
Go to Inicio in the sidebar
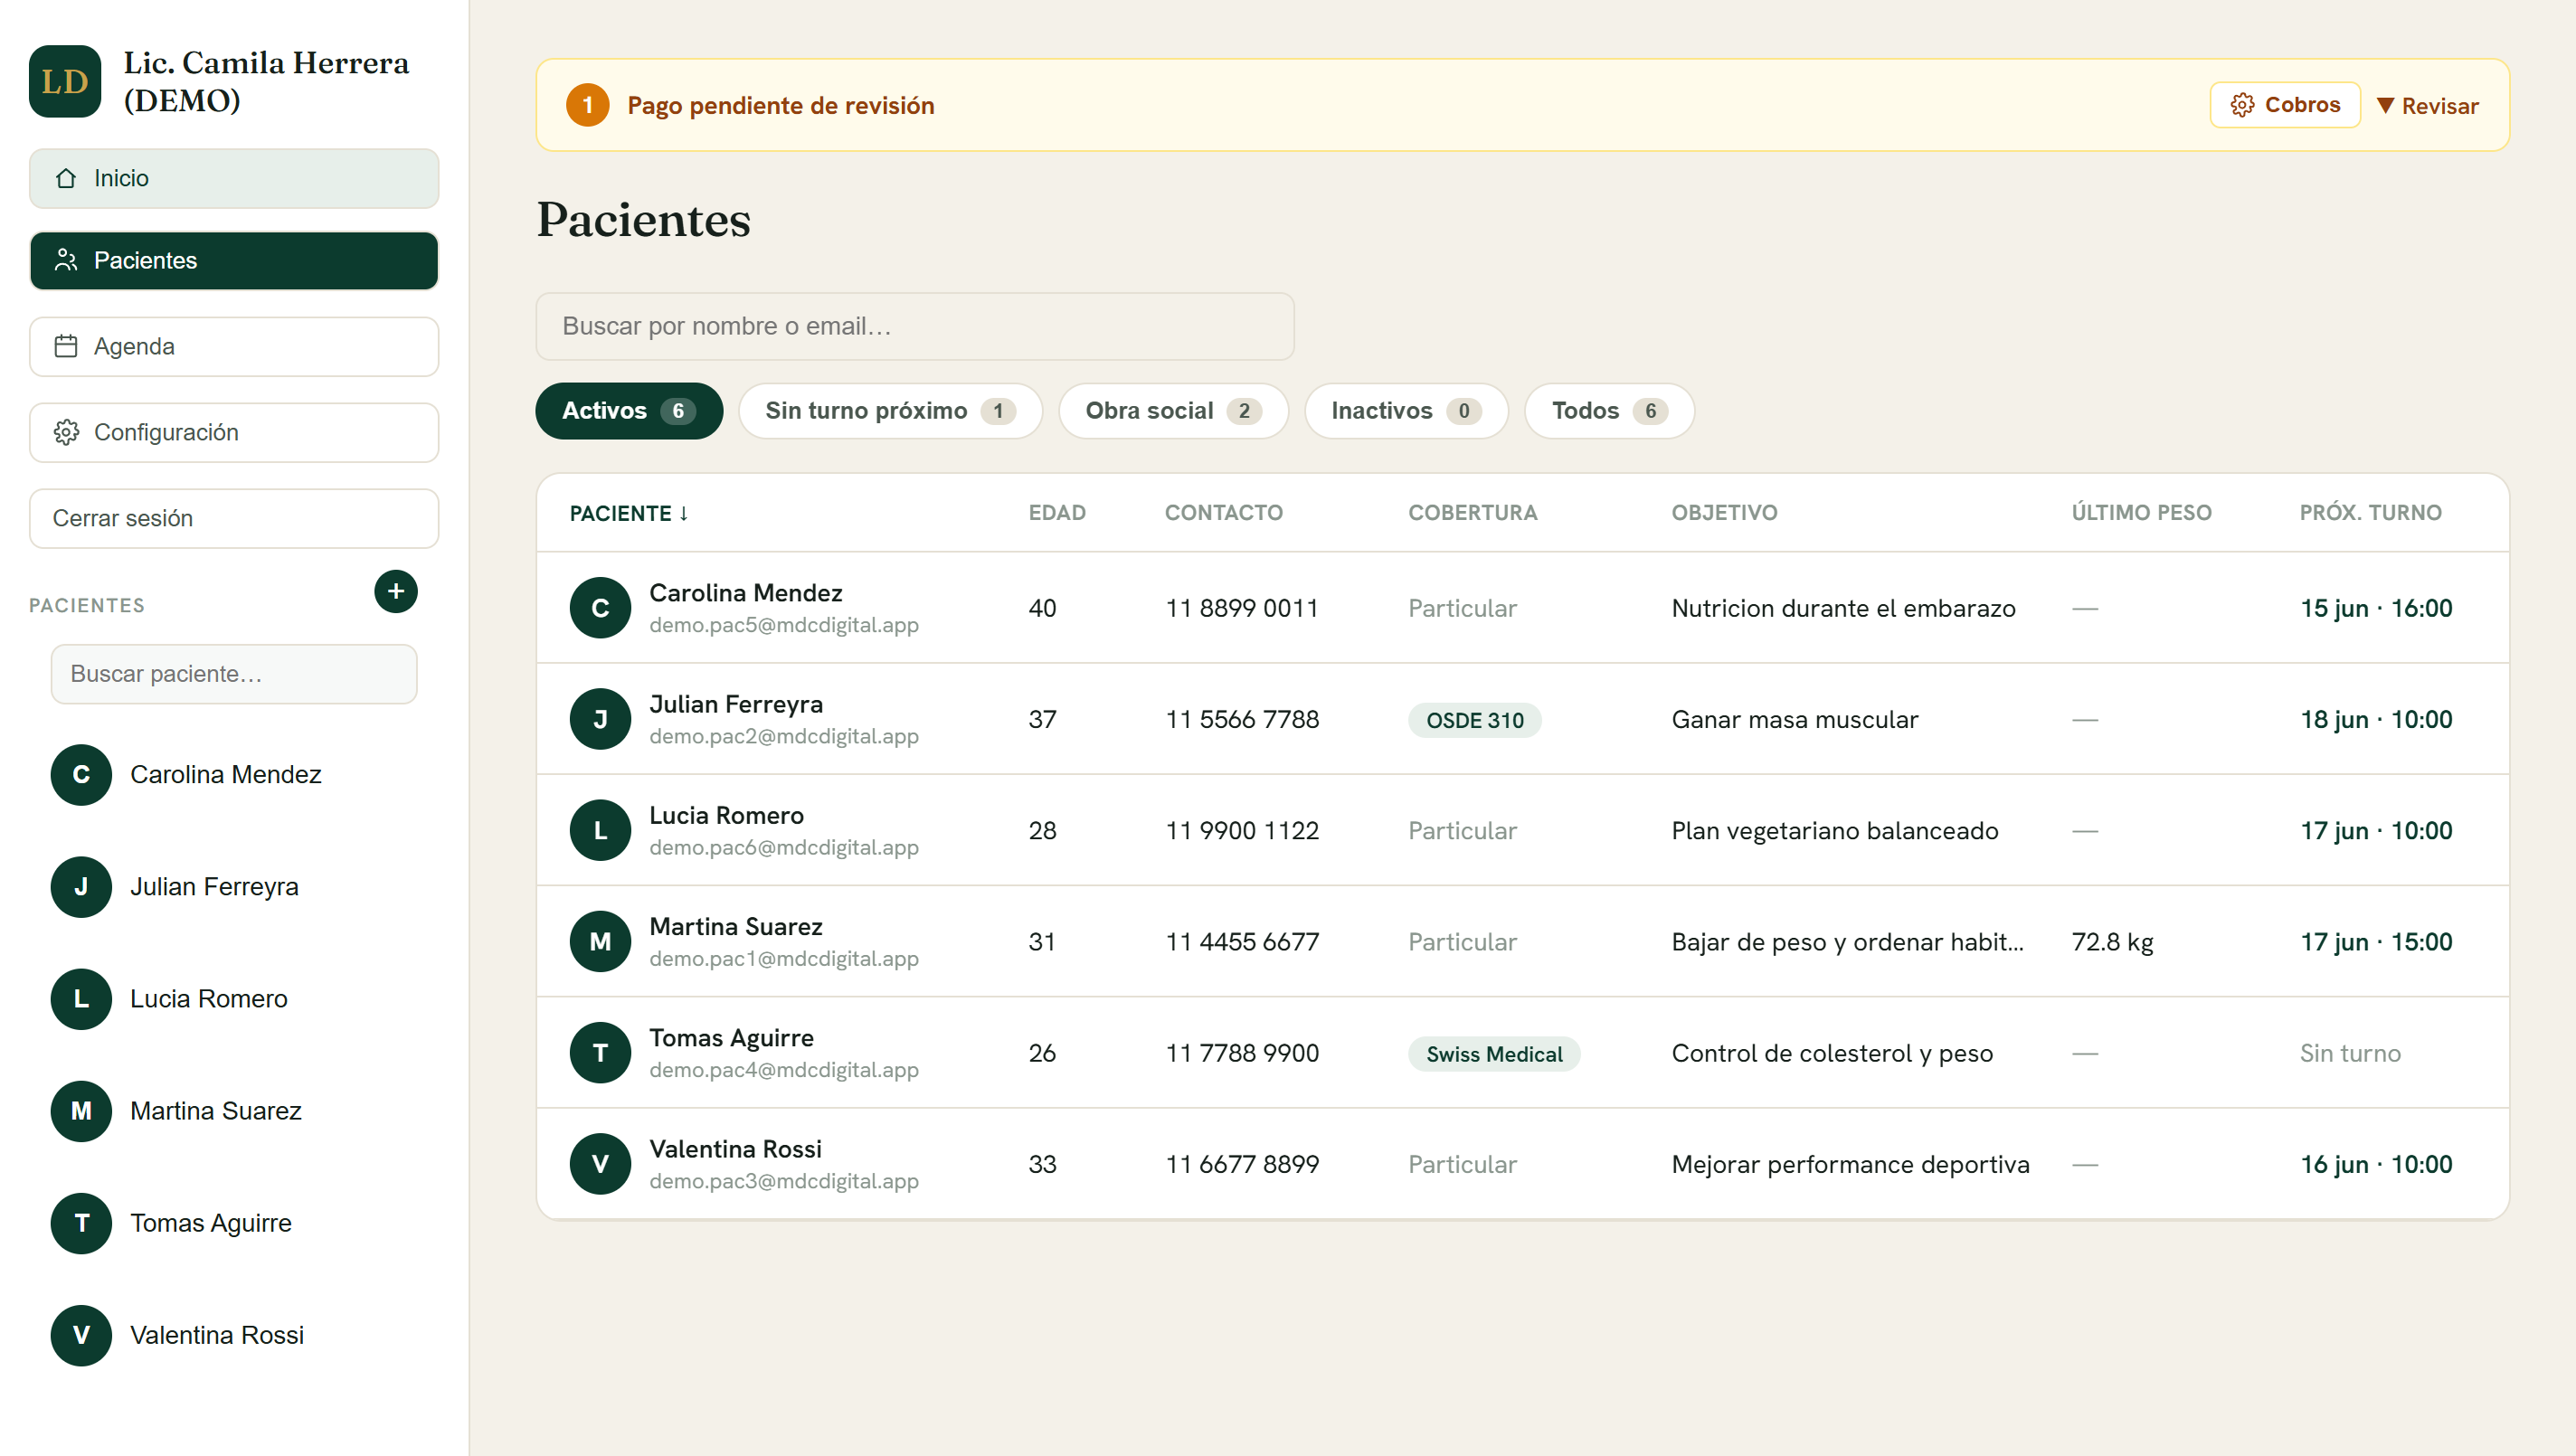coord(234,178)
